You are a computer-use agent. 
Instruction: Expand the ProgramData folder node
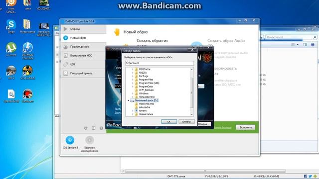(133, 87)
